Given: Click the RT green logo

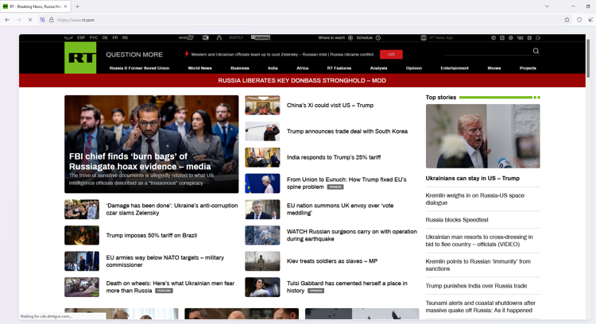Looking at the screenshot, I should [80, 58].
